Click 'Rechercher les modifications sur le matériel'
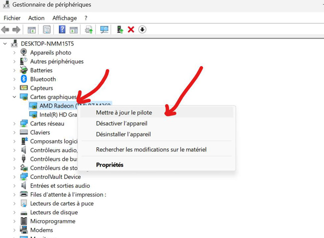 pos(151,149)
